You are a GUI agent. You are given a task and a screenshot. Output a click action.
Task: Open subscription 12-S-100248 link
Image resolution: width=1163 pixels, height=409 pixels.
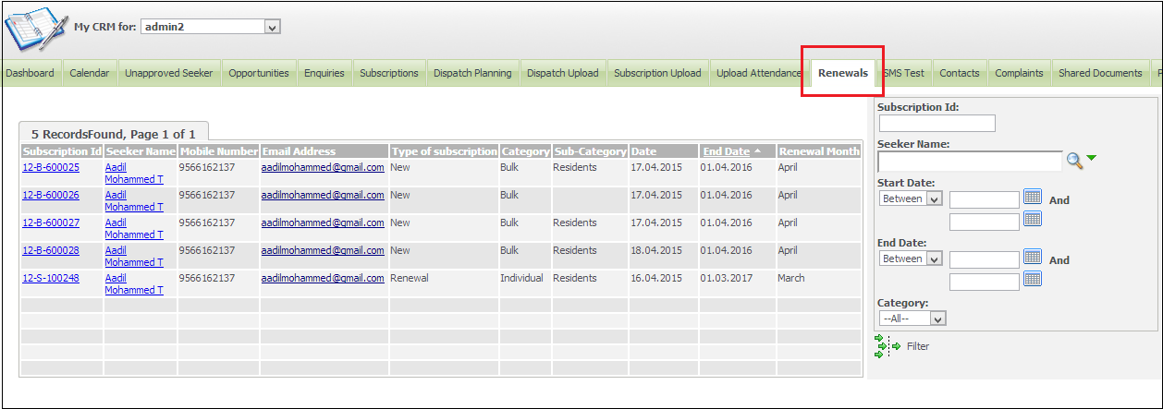pyautogui.click(x=51, y=279)
